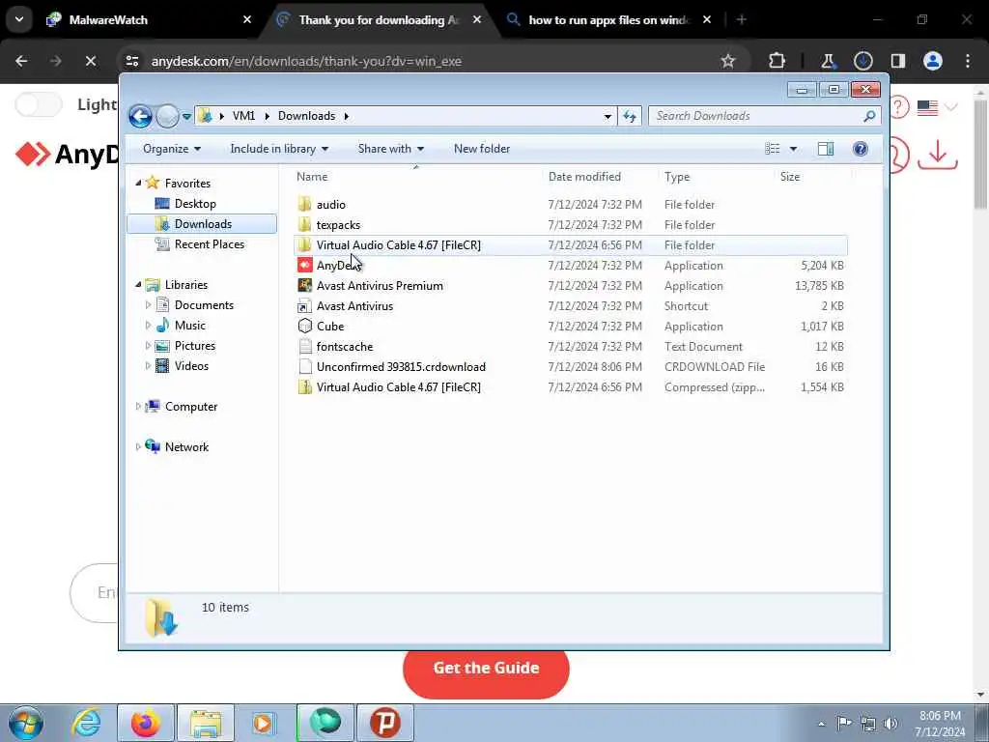Sort files by Name column header
989x742 pixels.
click(312, 177)
